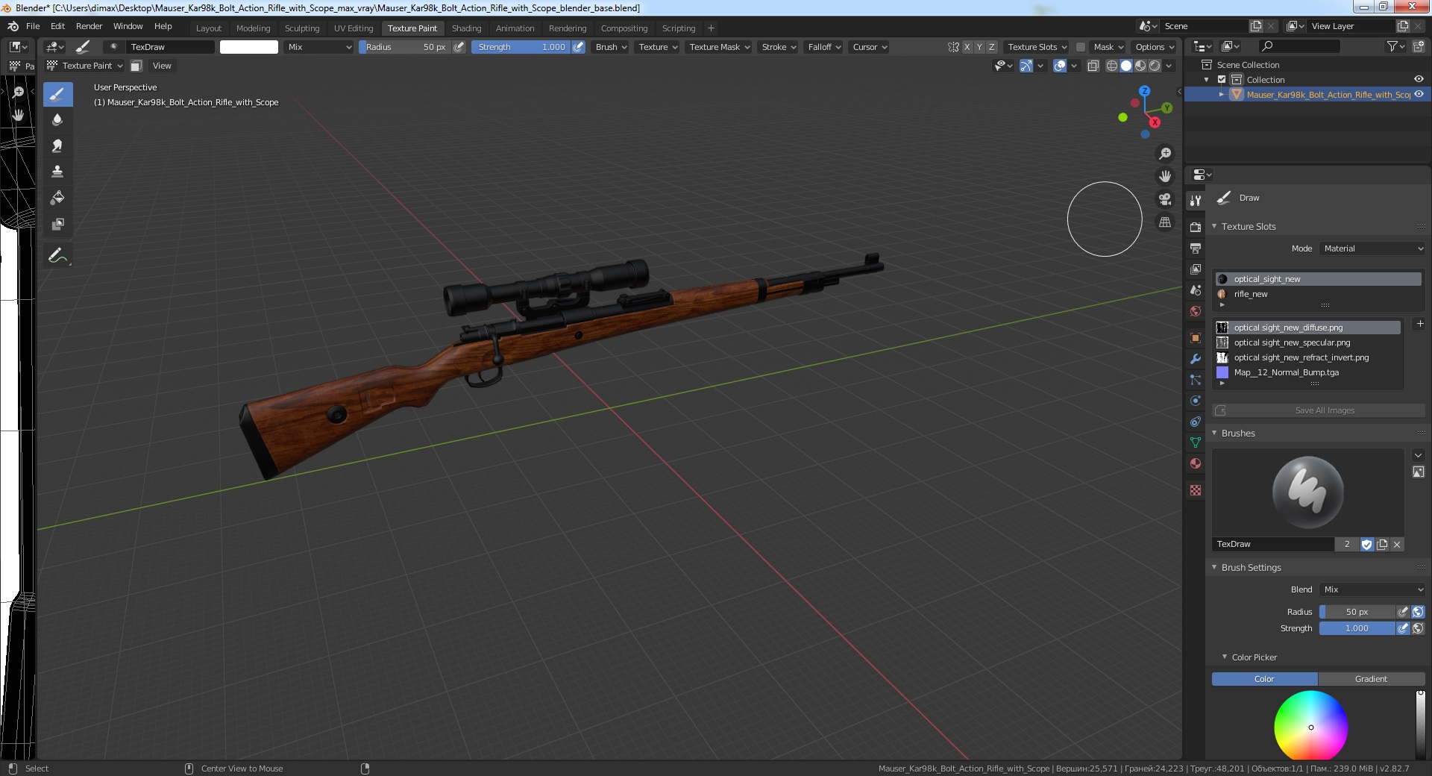Image resolution: width=1432 pixels, height=776 pixels.
Task: Select the Mask tool
Action: click(x=57, y=225)
